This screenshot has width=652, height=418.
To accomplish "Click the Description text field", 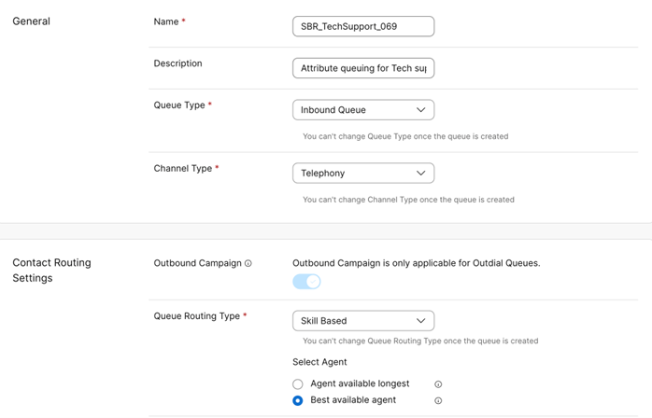I will tap(363, 68).
